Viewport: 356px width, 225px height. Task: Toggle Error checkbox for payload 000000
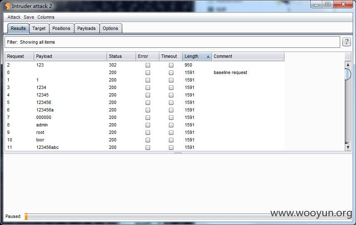click(x=148, y=118)
